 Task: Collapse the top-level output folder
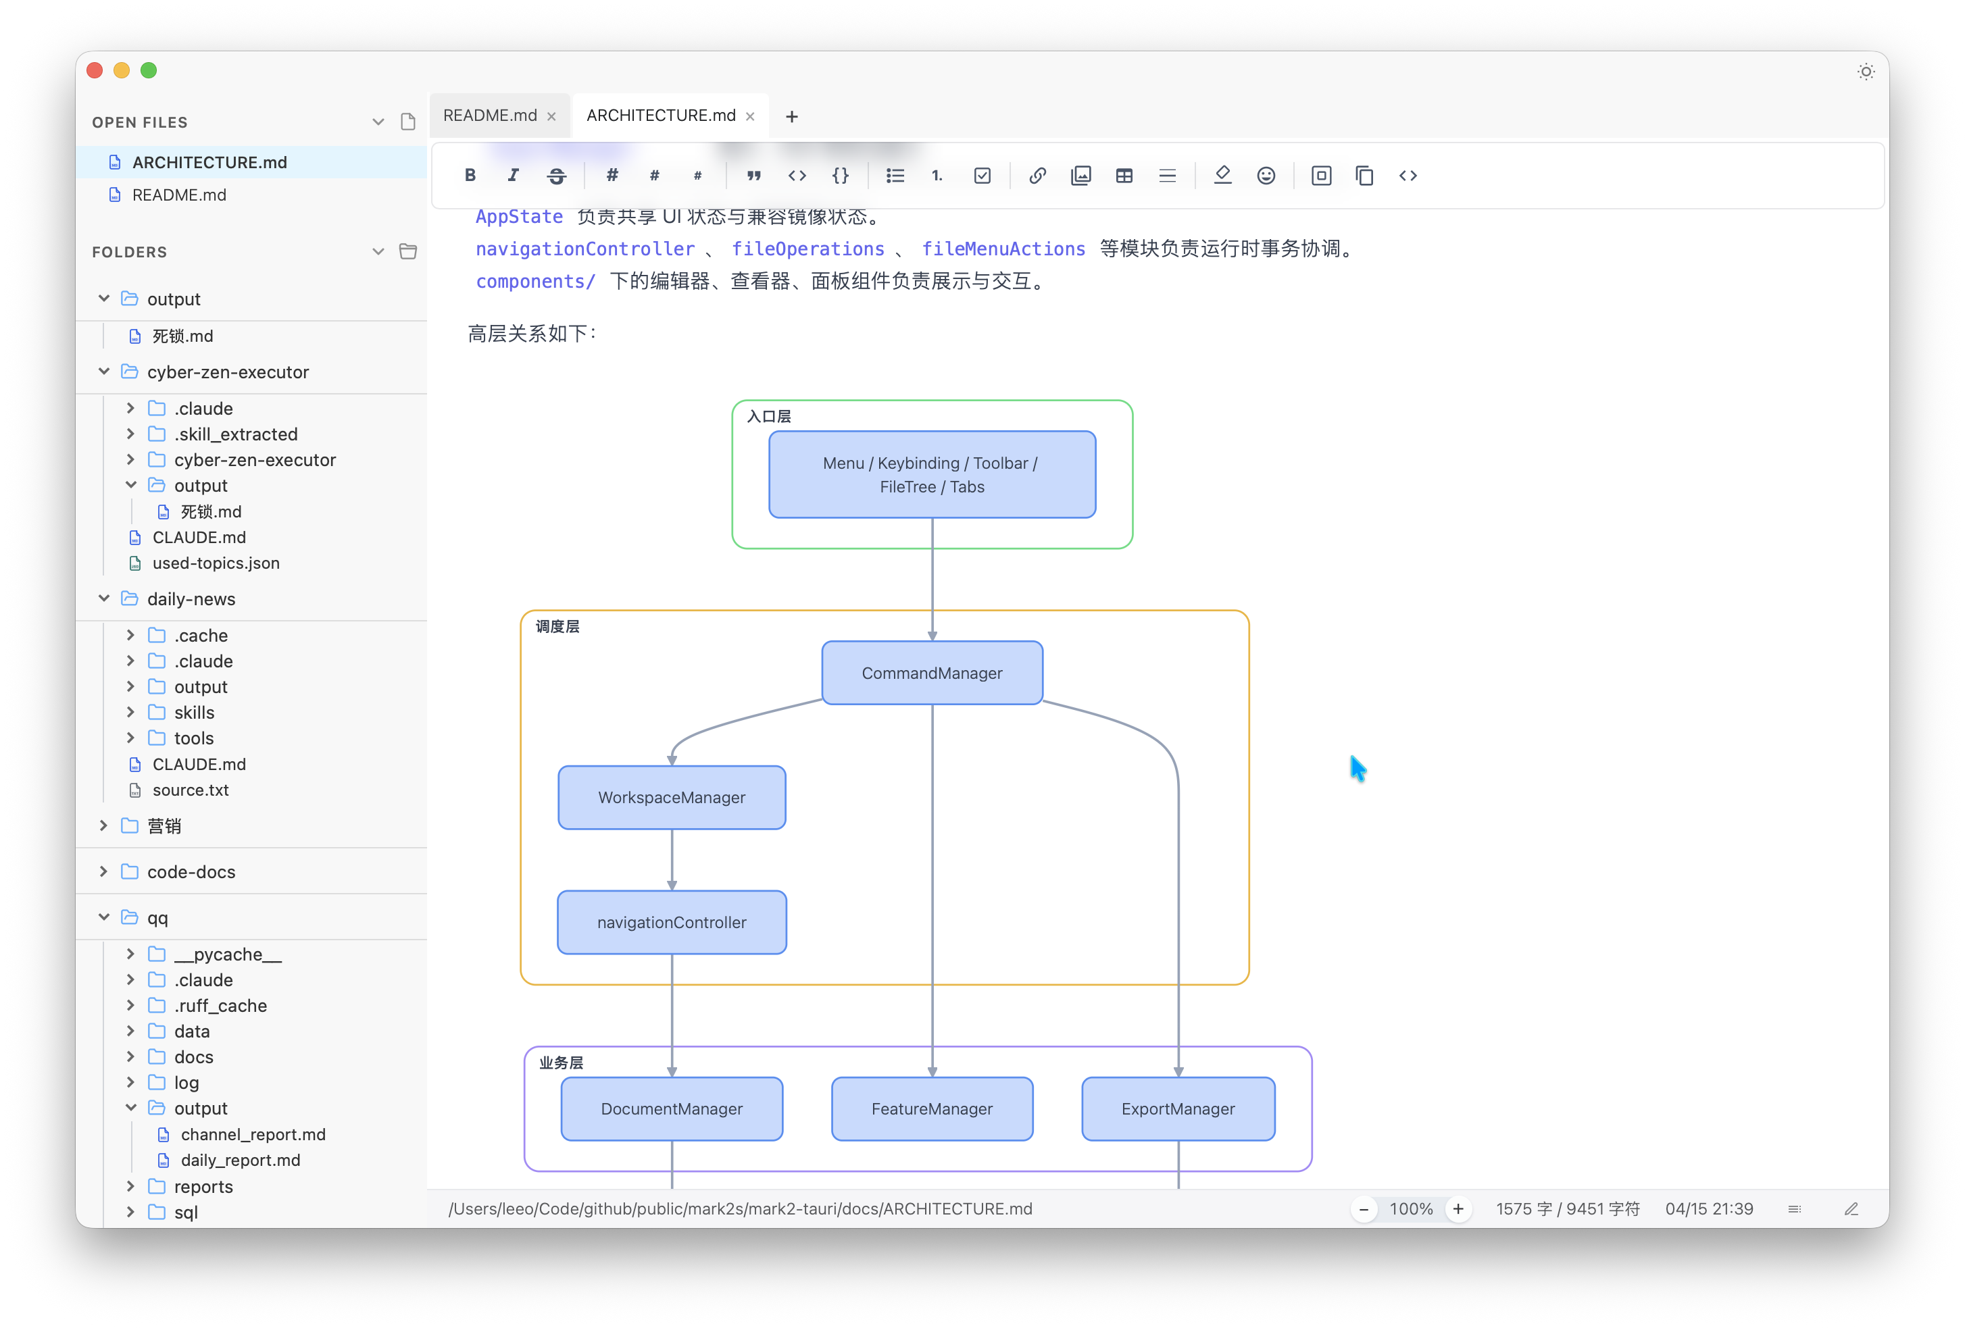click(x=104, y=299)
